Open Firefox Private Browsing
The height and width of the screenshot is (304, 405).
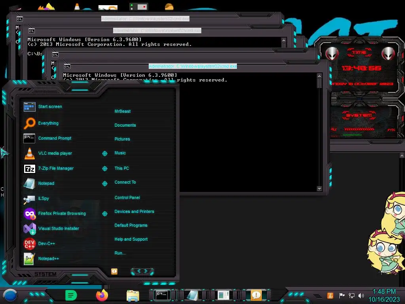point(55,213)
